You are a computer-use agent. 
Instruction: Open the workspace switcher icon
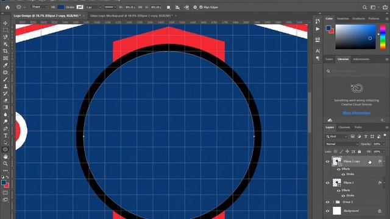click(x=373, y=7)
